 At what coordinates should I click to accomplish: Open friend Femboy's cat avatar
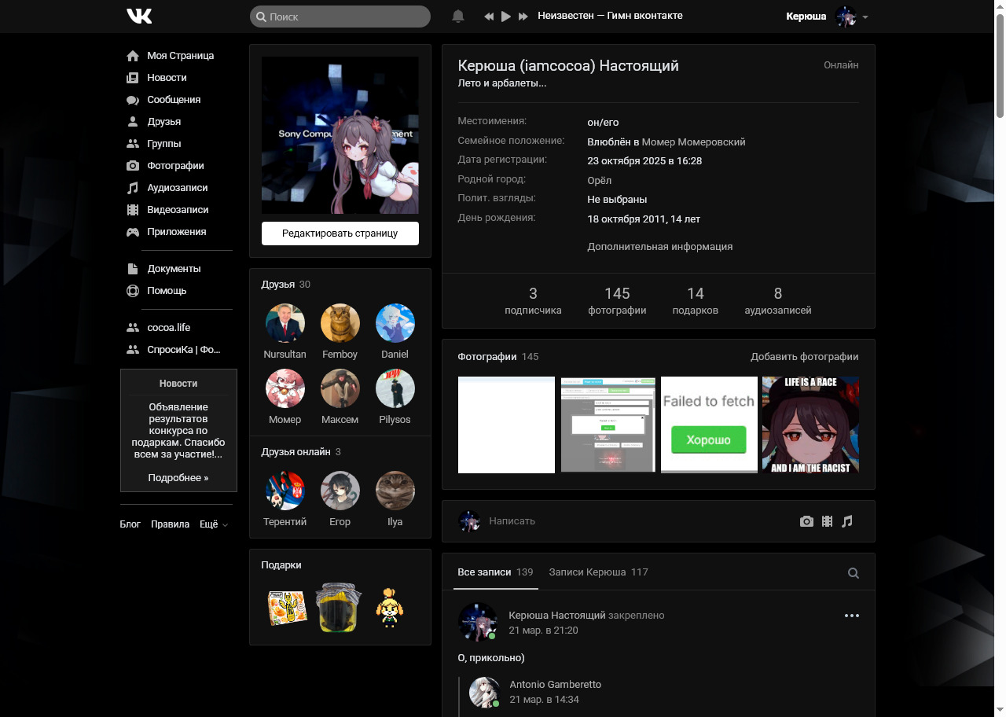pos(340,323)
